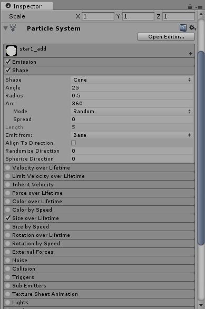Disable the Emission module checkmark
Screen dimensions: 205x309
point(8,62)
